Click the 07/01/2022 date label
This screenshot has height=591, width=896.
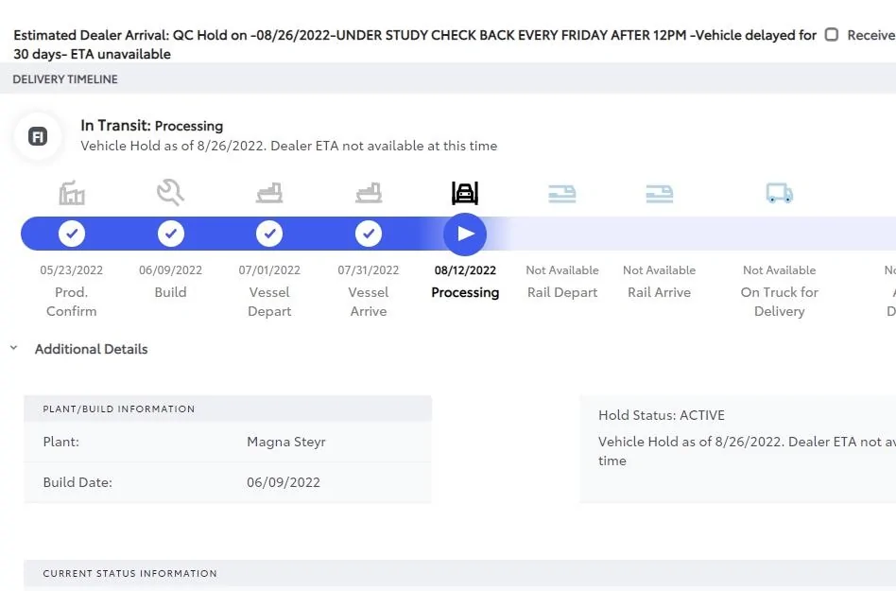click(x=269, y=270)
